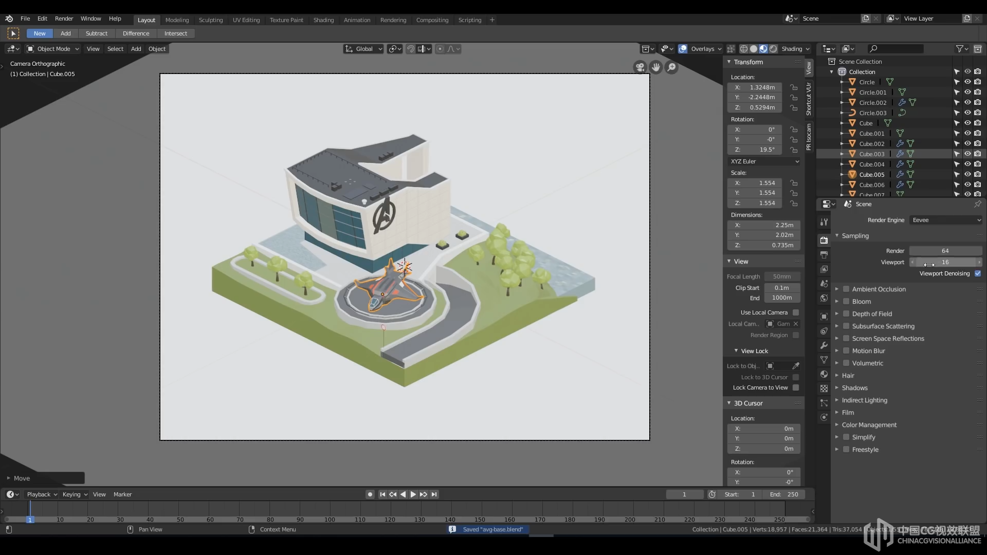Open the Window menu
987x555 pixels.
(x=90, y=18)
